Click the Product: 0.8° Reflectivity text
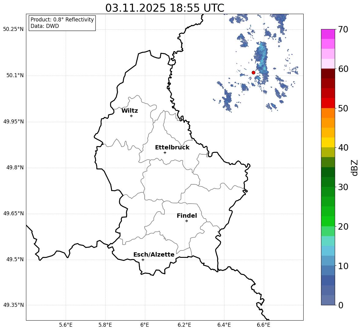 (x=62, y=19)
